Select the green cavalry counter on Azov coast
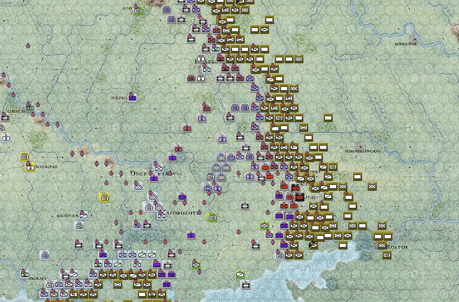The height and width of the screenshot is (302, 459). [240, 275]
